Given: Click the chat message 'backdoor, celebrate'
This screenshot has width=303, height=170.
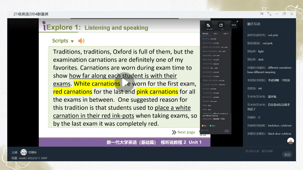Looking at the screenshot, I should (x=280, y=125).
